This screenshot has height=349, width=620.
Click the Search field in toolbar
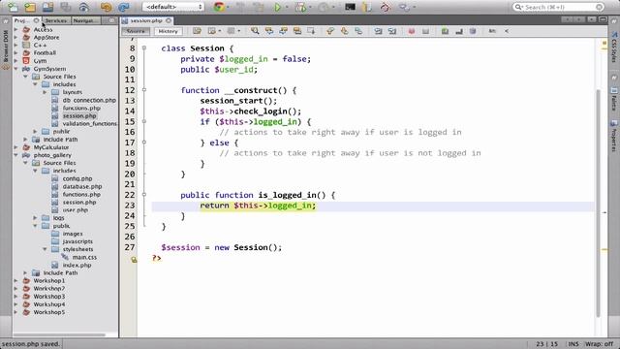coord(558,7)
